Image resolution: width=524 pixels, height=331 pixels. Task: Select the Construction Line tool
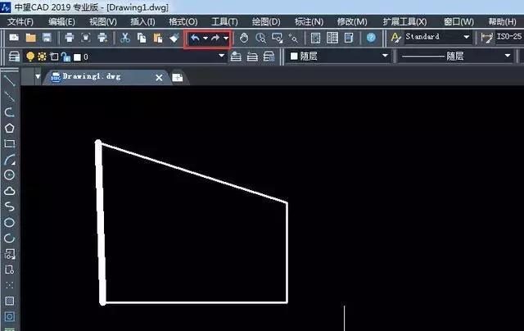click(x=9, y=97)
